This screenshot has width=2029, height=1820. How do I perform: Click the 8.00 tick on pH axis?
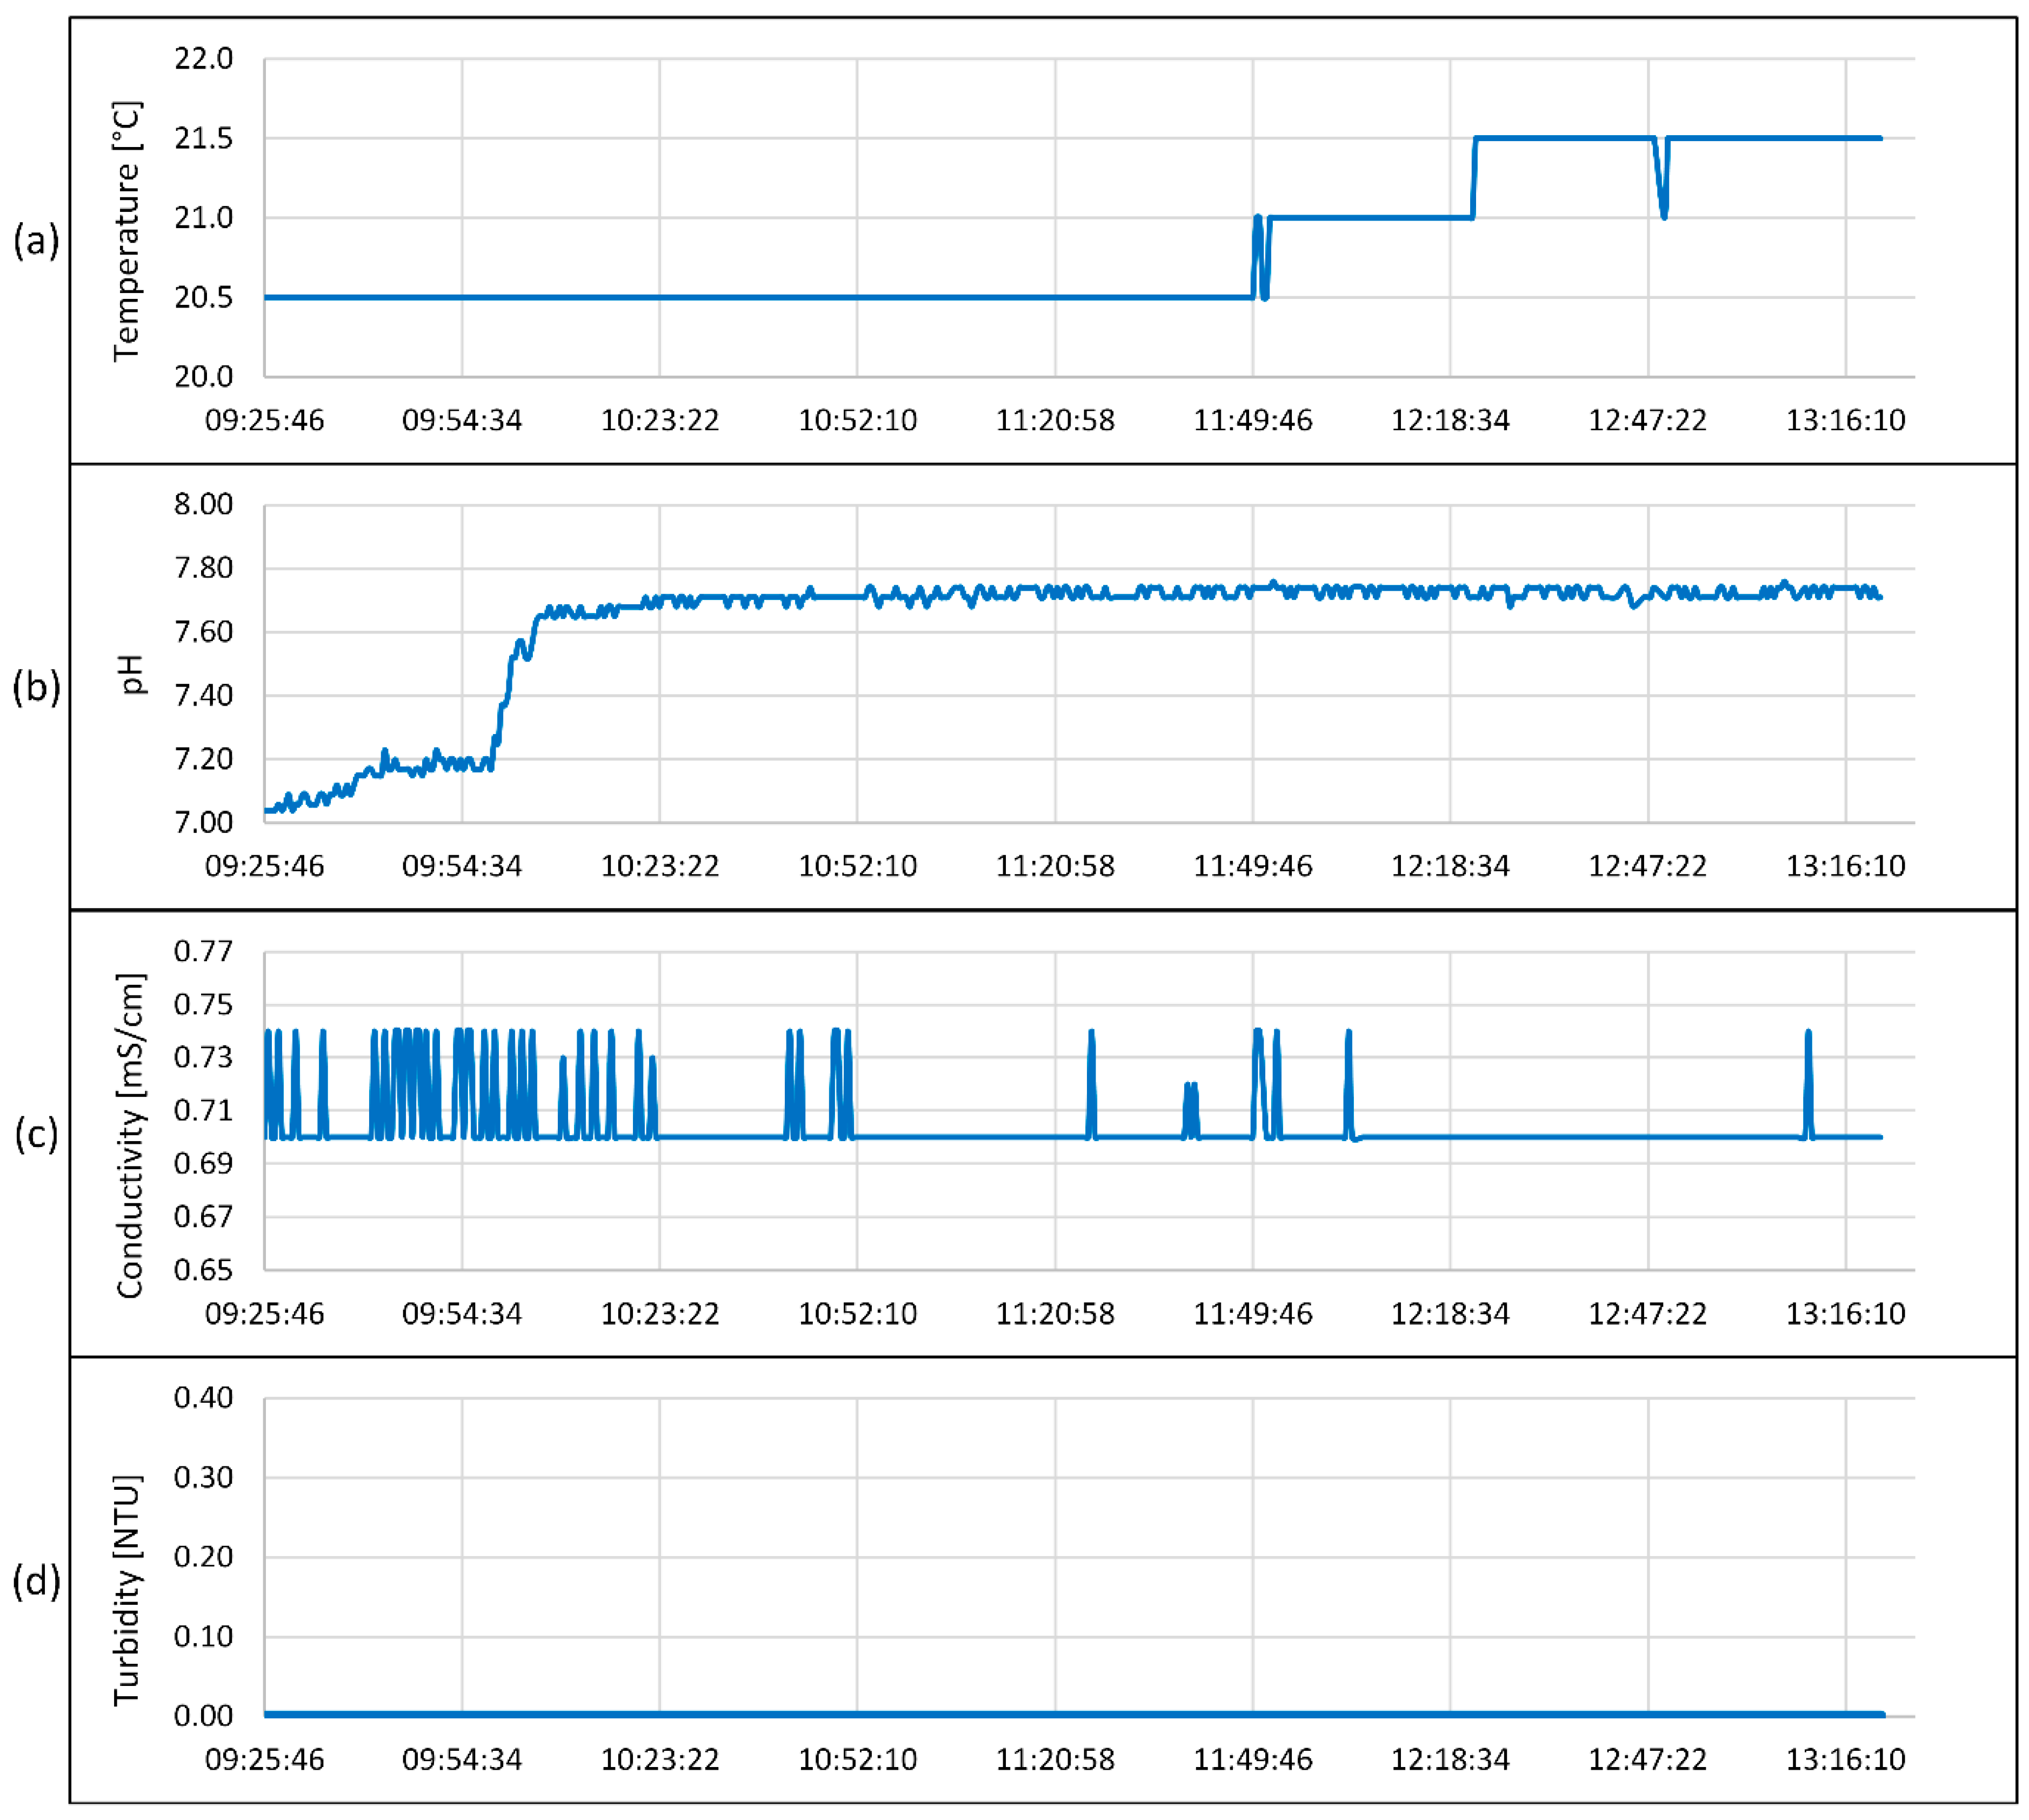pyautogui.click(x=203, y=504)
